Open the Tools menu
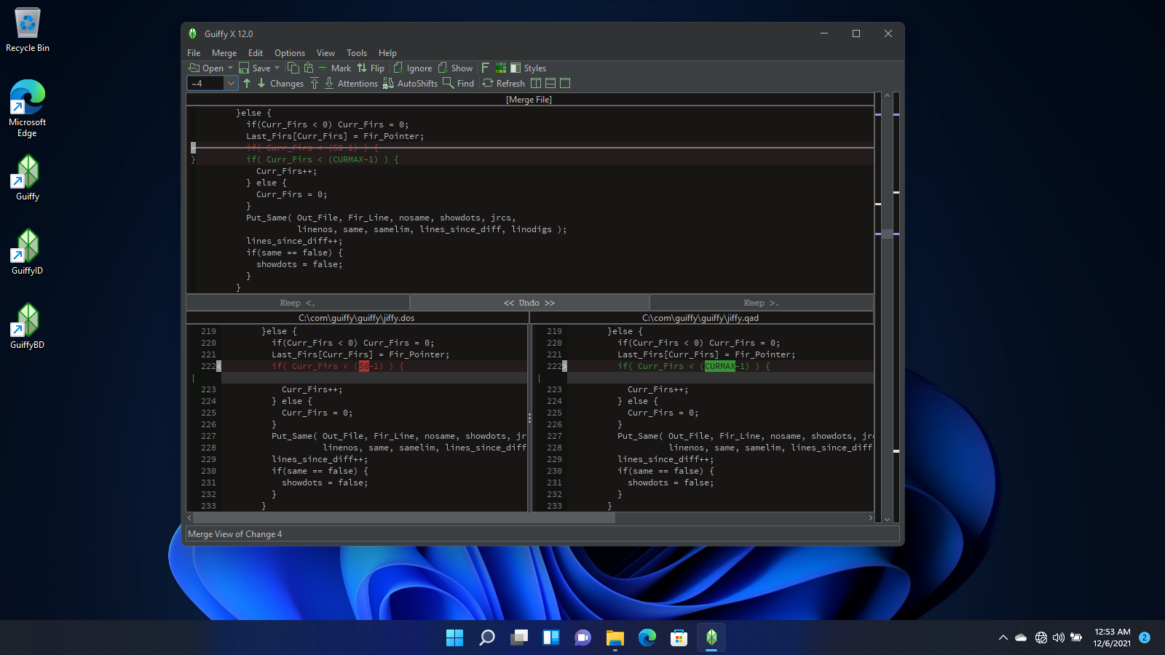 pos(356,53)
